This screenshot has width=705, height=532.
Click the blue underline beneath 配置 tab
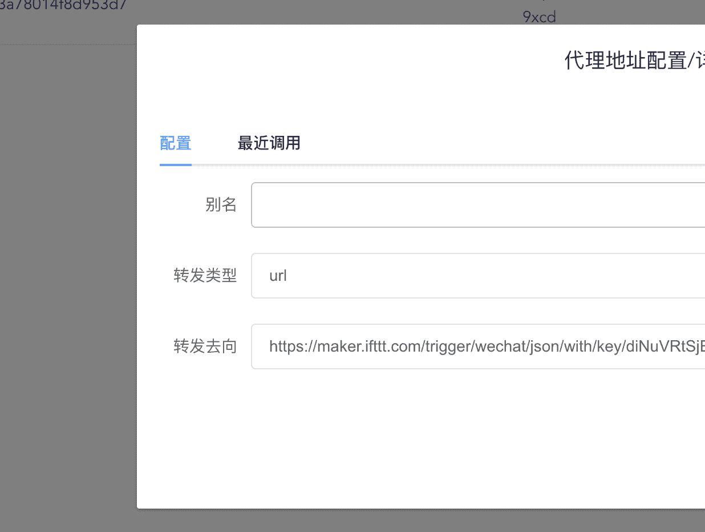click(175, 164)
